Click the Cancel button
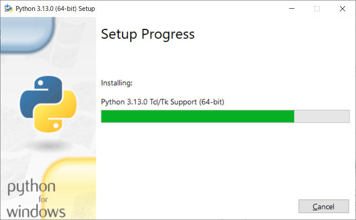The image size is (356, 220). click(323, 207)
